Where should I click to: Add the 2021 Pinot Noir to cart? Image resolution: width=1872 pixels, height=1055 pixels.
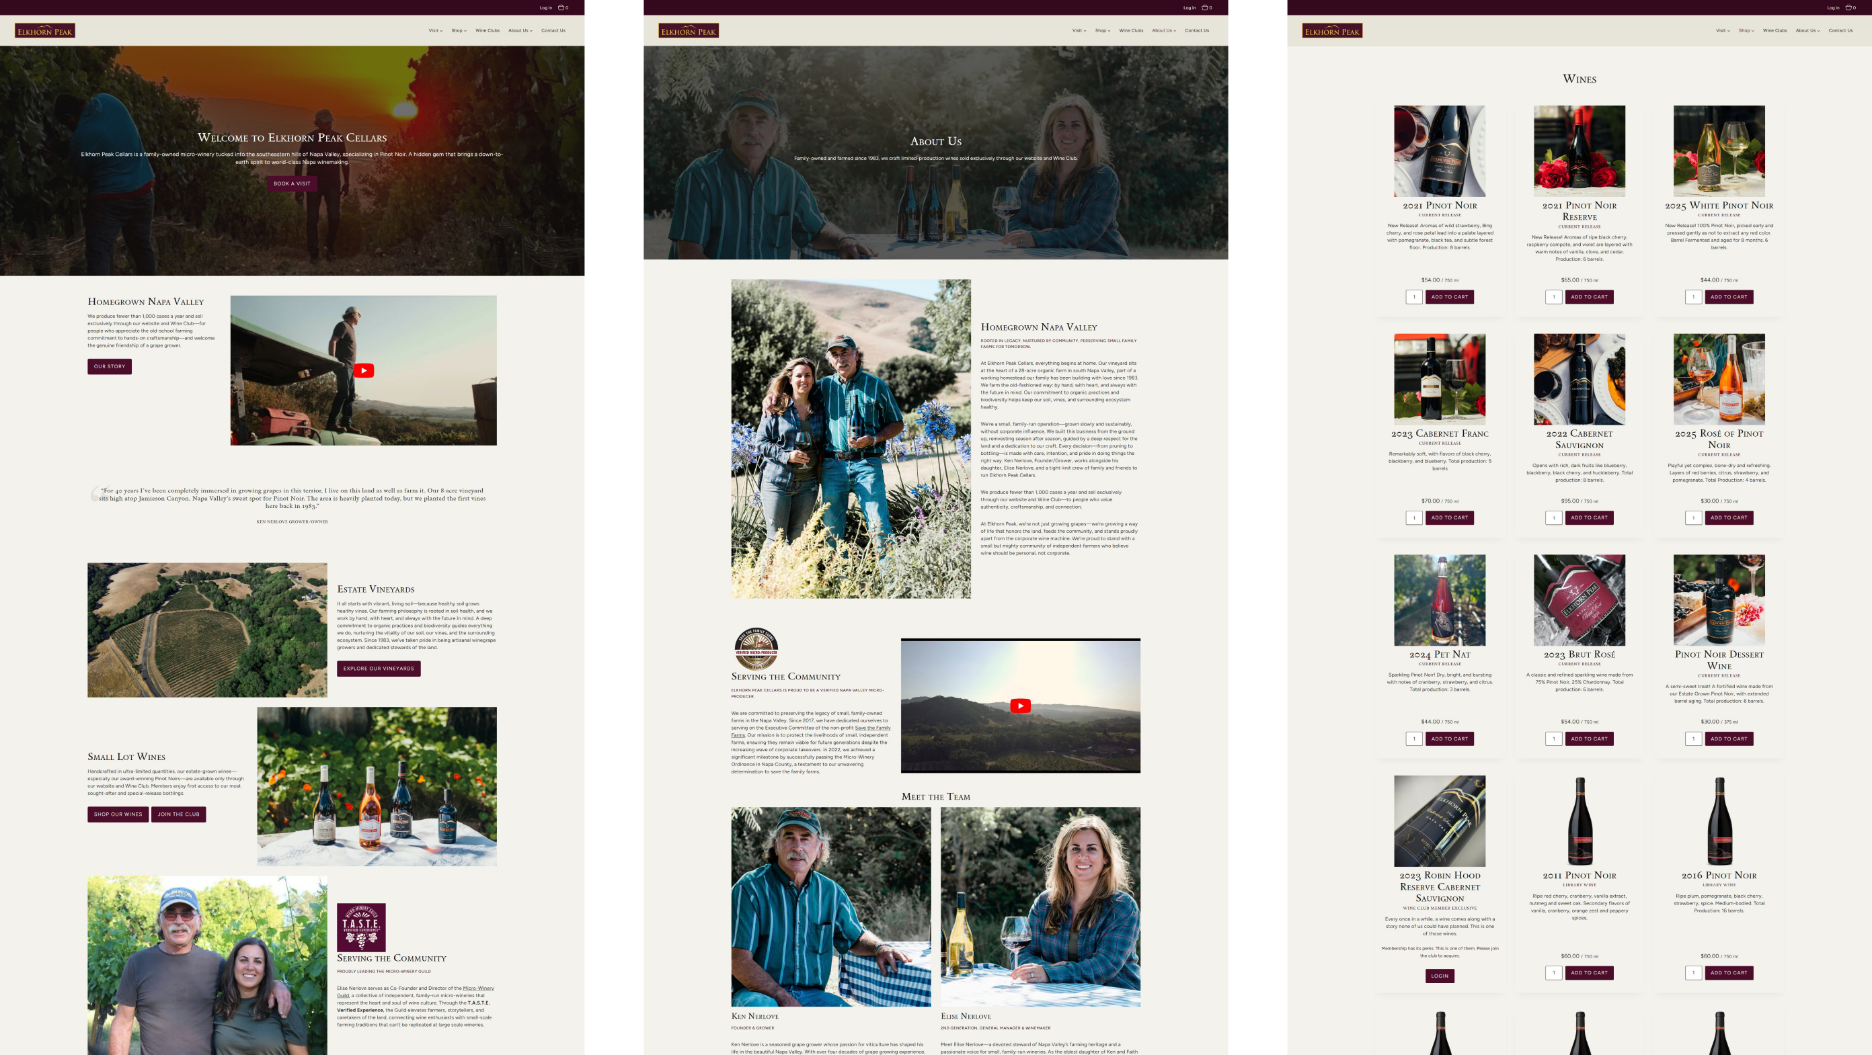click(1449, 297)
